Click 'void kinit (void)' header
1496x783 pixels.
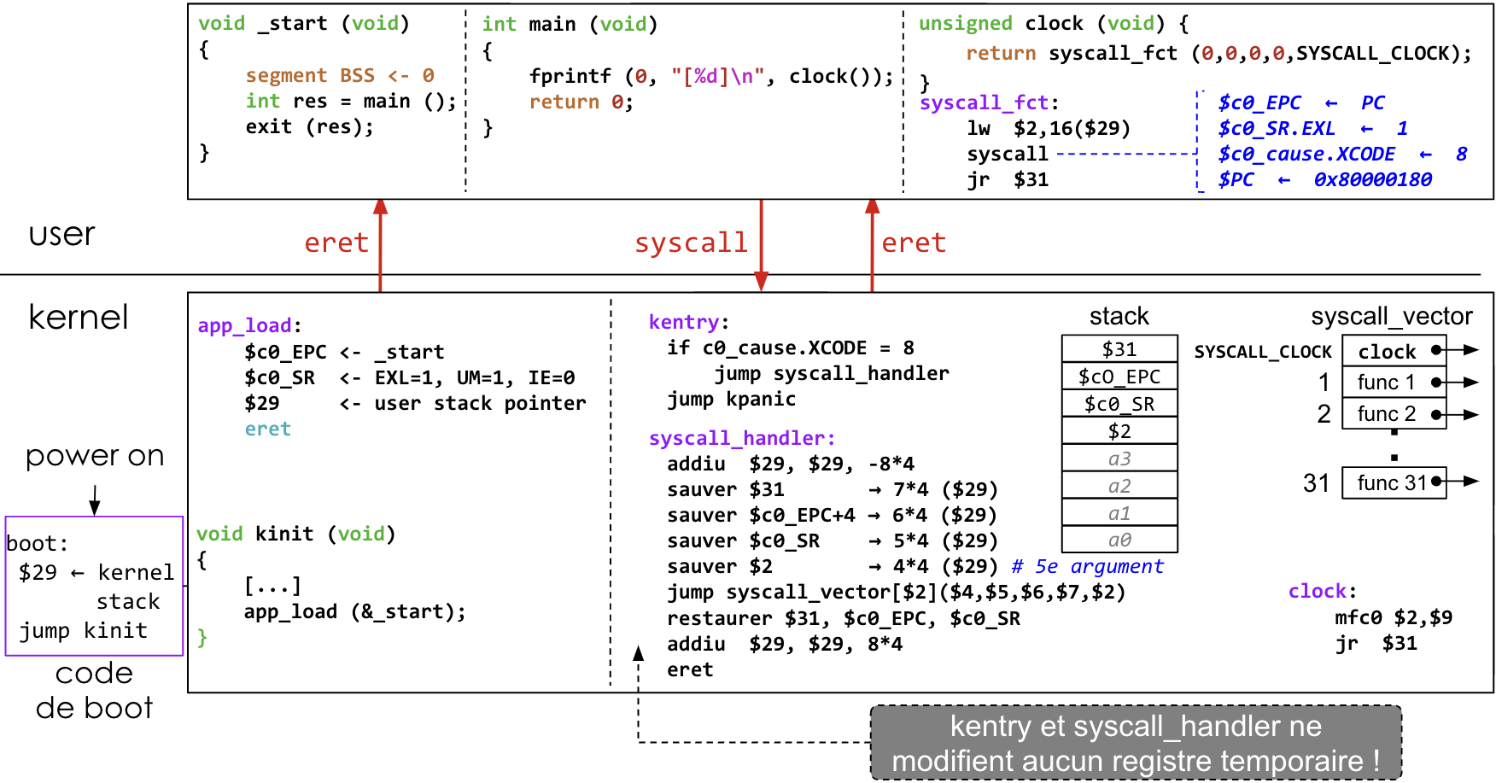coord(296,535)
